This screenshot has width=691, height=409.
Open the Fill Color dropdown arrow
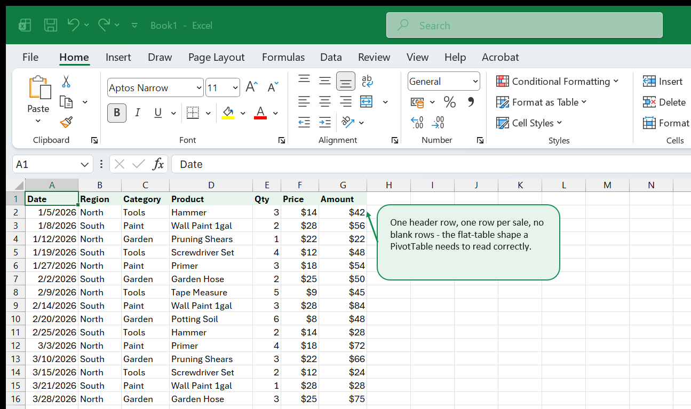(x=243, y=113)
